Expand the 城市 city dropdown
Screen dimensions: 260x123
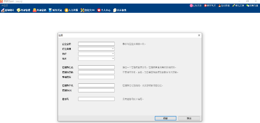[113, 59]
